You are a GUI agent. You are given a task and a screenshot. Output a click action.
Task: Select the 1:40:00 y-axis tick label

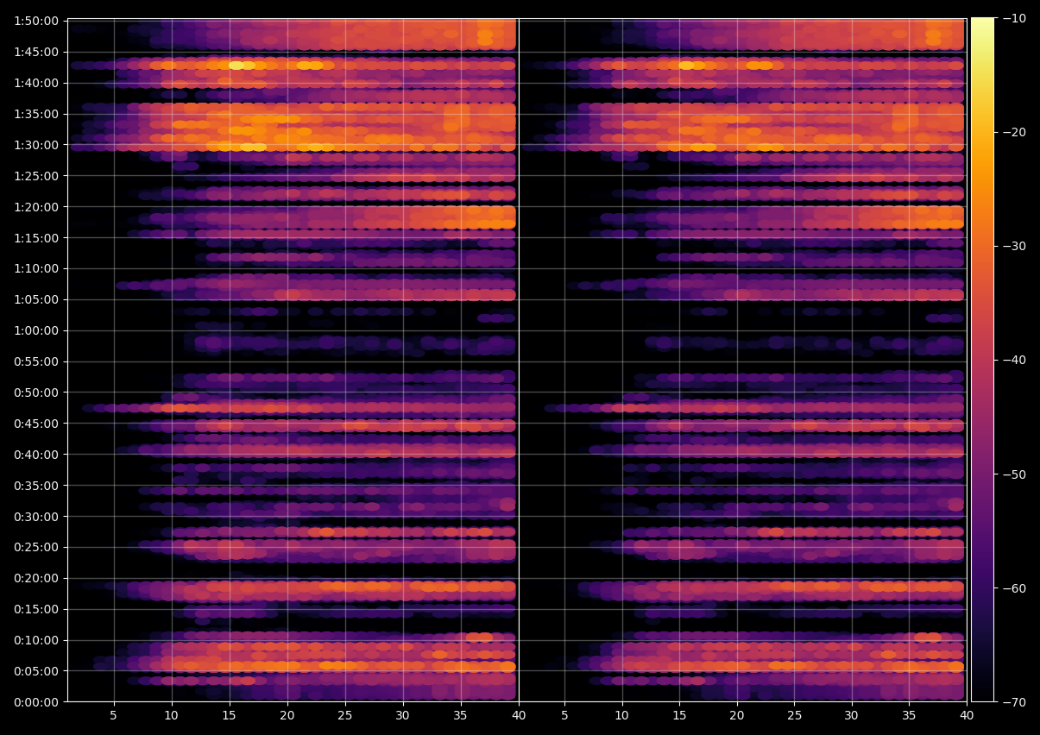point(36,83)
